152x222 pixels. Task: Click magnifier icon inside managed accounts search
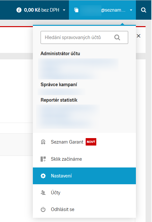click(x=117, y=37)
